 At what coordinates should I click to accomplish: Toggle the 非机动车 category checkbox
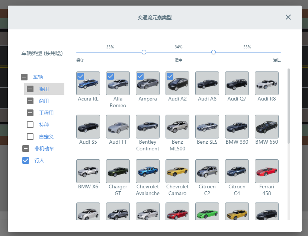pos(26,149)
